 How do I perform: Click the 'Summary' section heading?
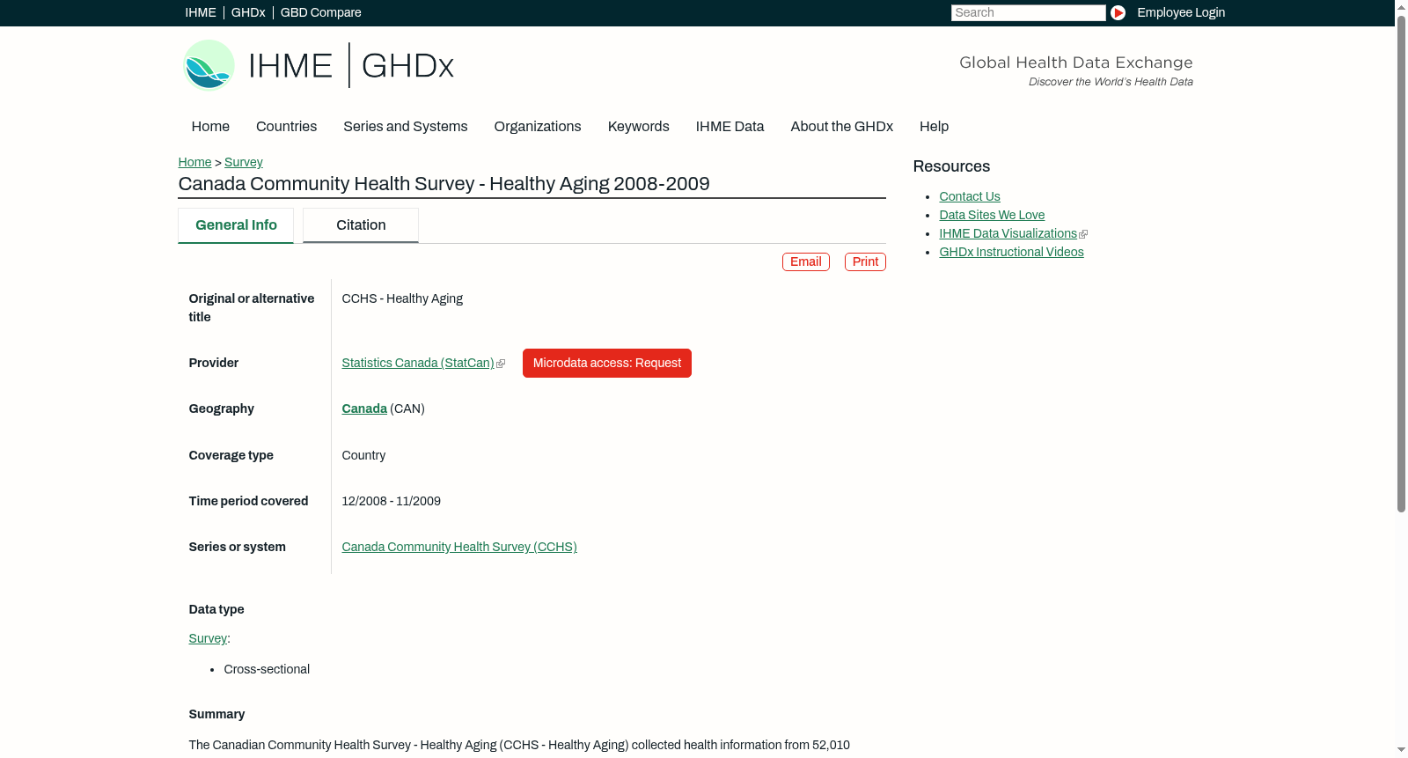pos(216,714)
